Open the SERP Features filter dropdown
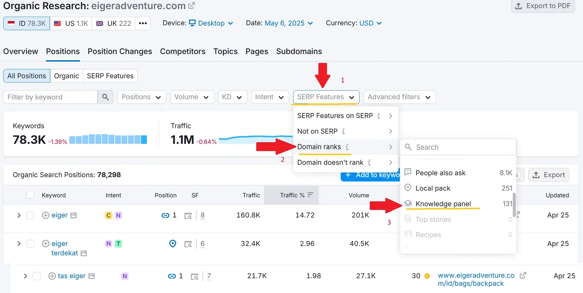 pyautogui.click(x=326, y=97)
